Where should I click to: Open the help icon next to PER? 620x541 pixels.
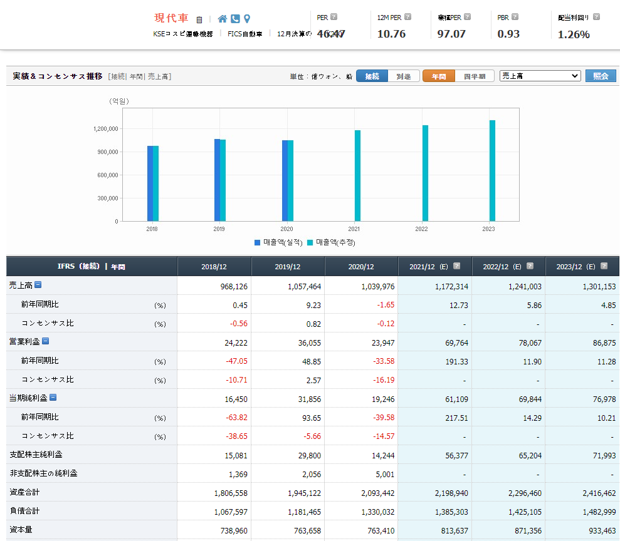[x=334, y=17]
